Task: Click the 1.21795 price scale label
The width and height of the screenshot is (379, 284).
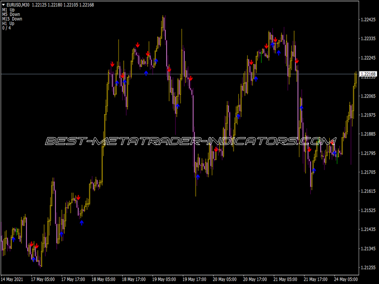Action: [x=368, y=153]
